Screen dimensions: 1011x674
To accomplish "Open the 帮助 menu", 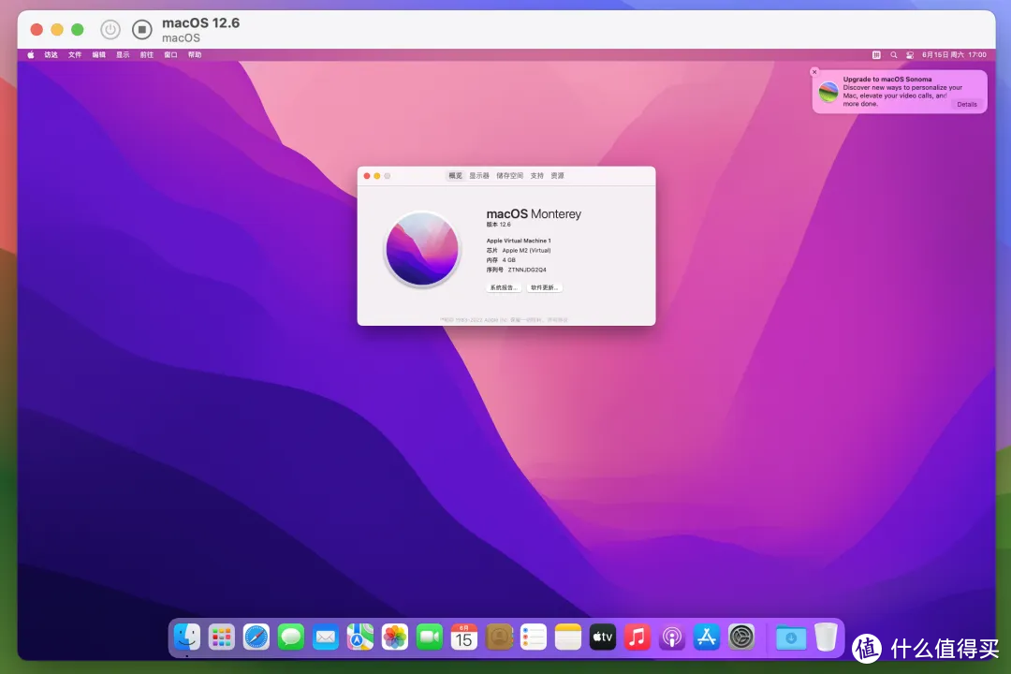I will coord(195,55).
